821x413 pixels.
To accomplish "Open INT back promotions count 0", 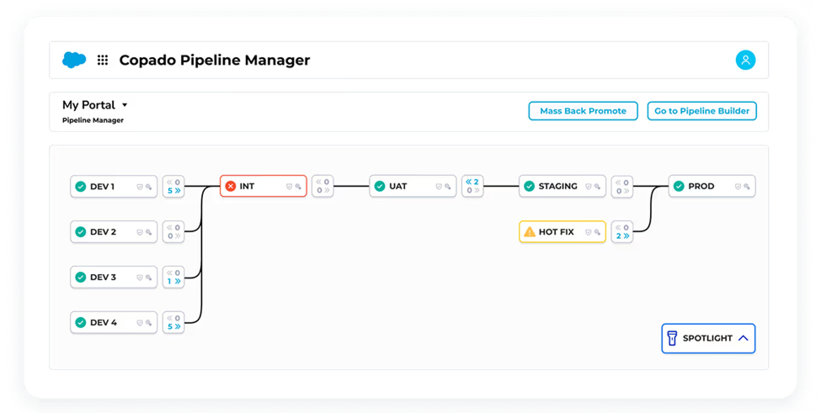I will tap(323, 182).
